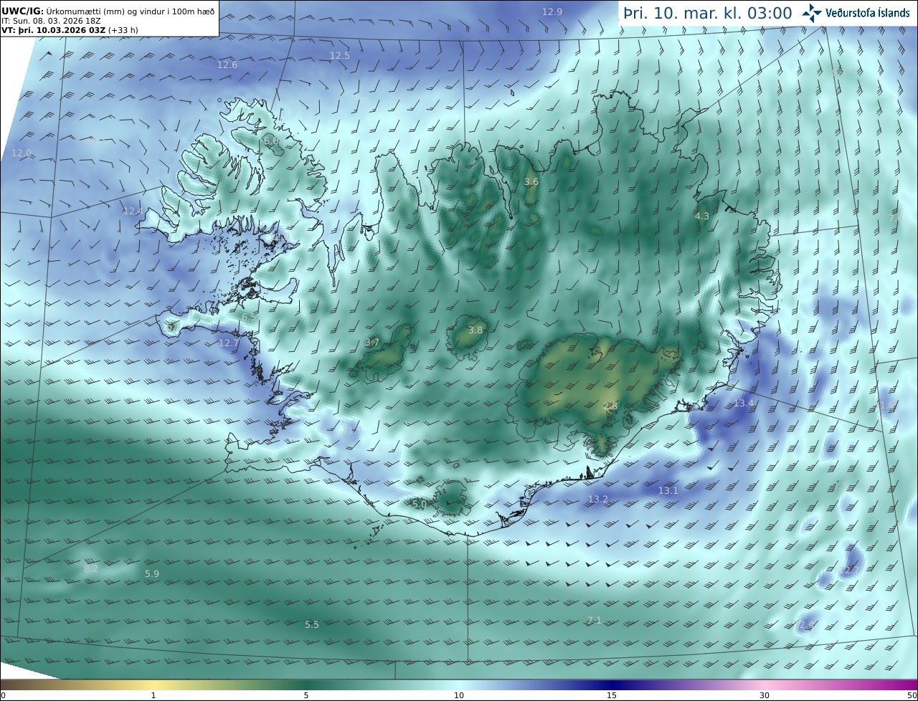Viewport: 918px width, 701px height.
Task: Click the 15 tick on the colorbar
Action: pyautogui.click(x=612, y=695)
